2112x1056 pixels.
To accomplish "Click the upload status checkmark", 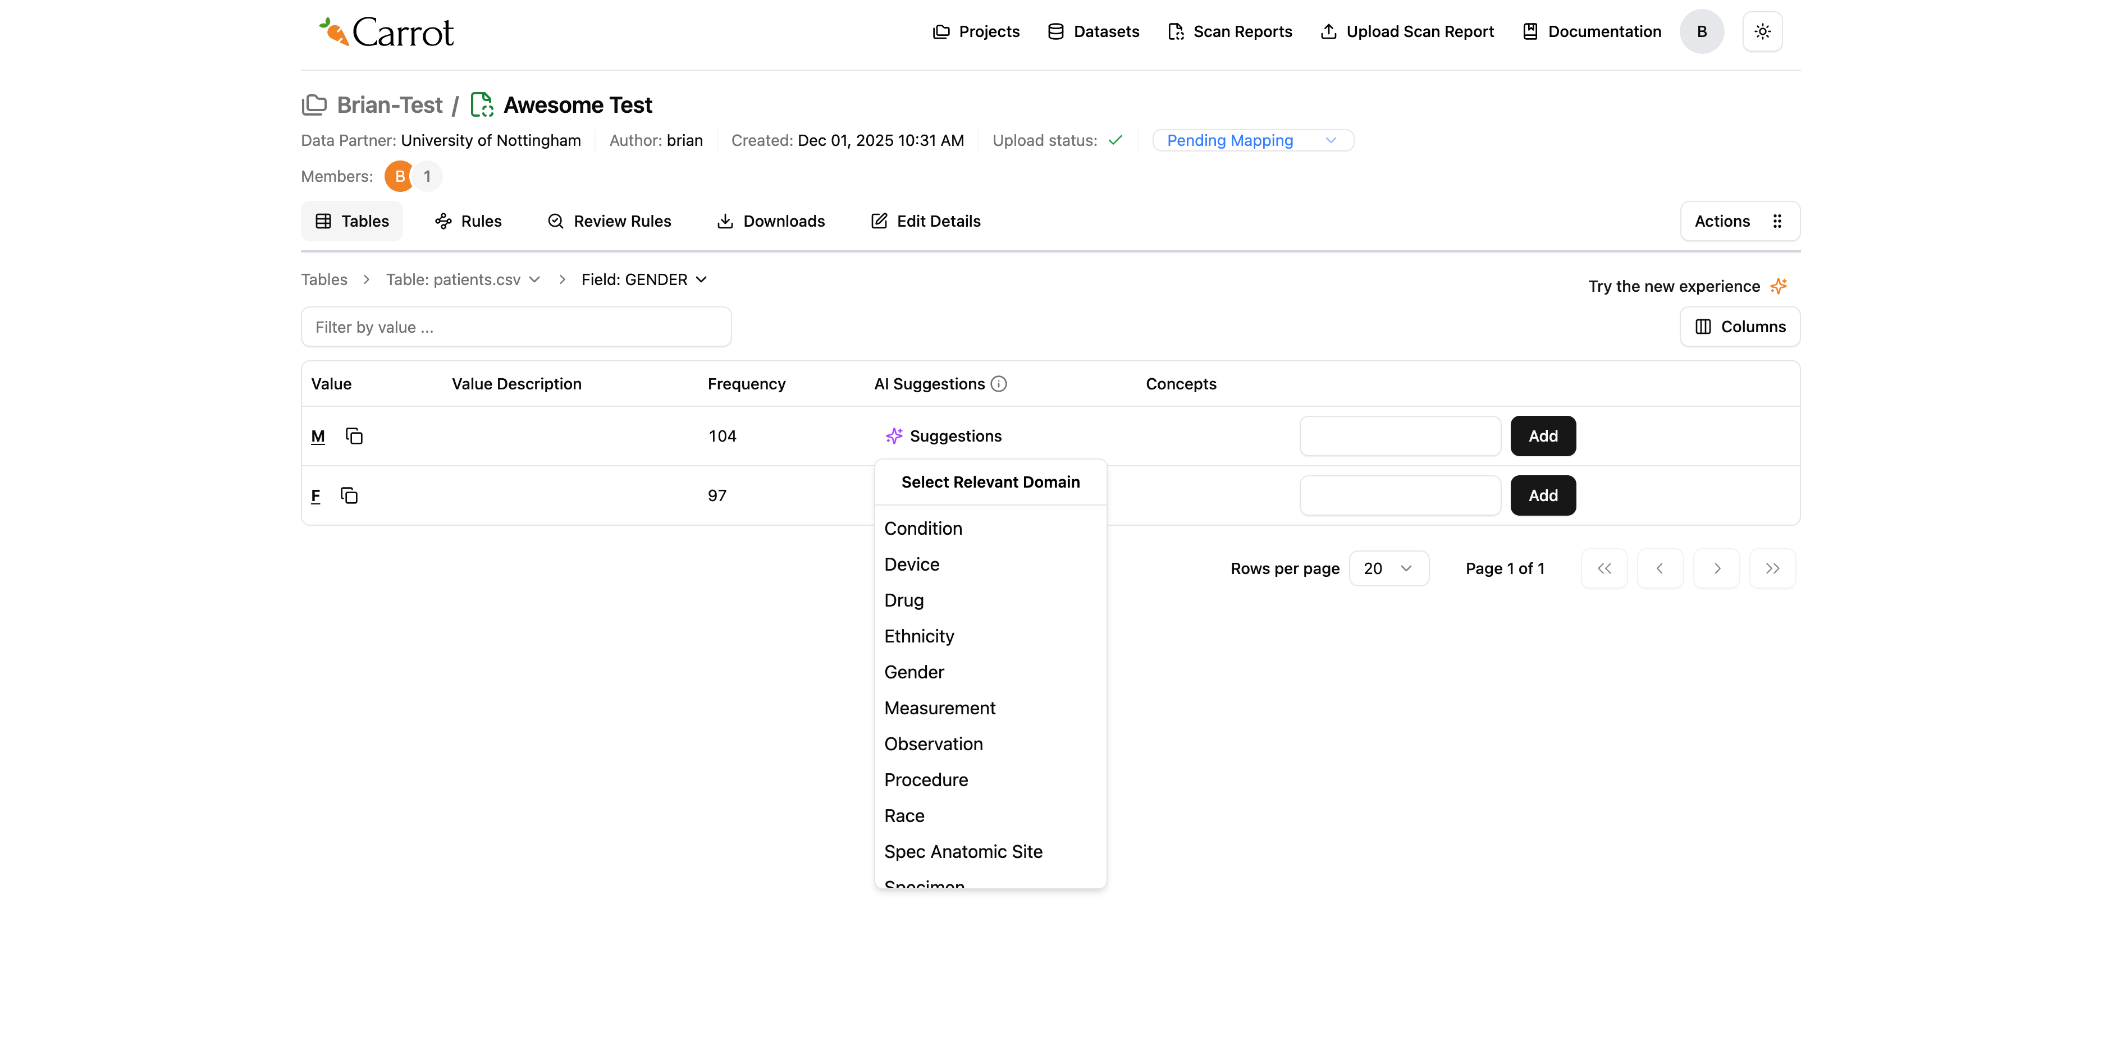I will (1116, 140).
